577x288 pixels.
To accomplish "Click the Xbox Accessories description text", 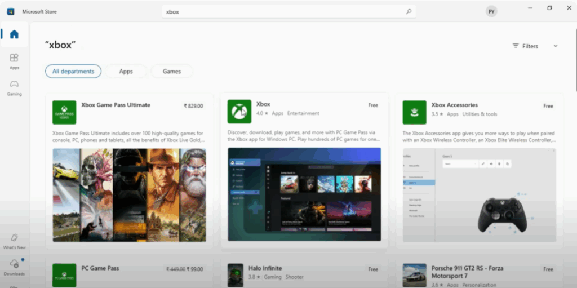I will 479,136.
